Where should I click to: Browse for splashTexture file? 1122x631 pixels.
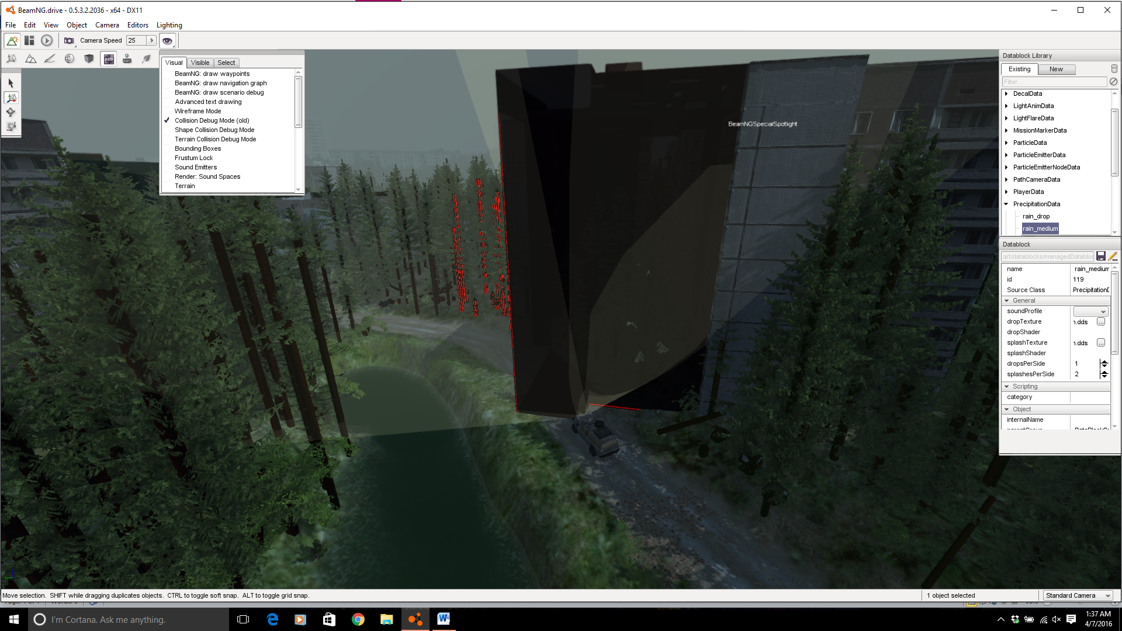pyautogui.click(x=1101, y=343)
